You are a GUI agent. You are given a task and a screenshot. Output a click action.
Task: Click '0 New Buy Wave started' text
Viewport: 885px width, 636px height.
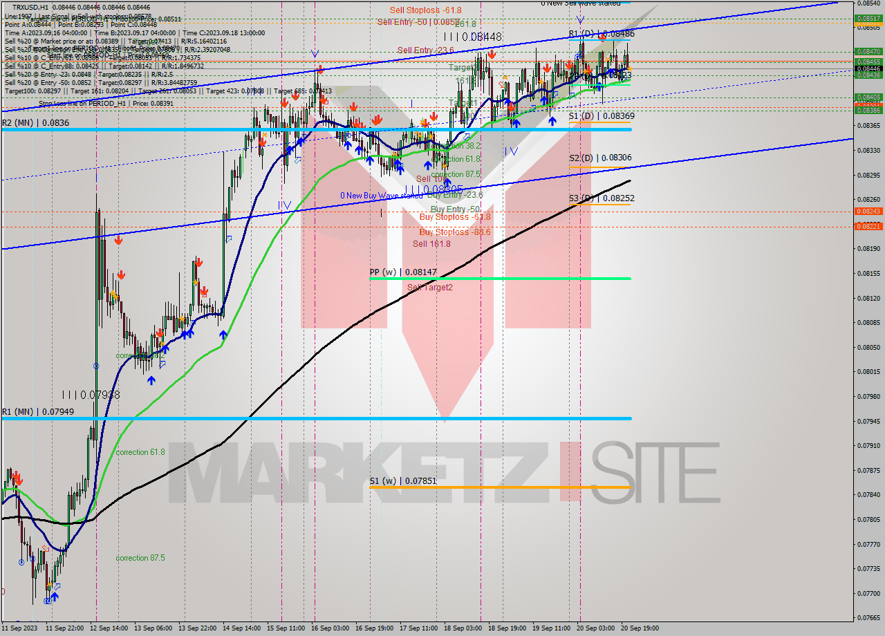coord(381,196)
